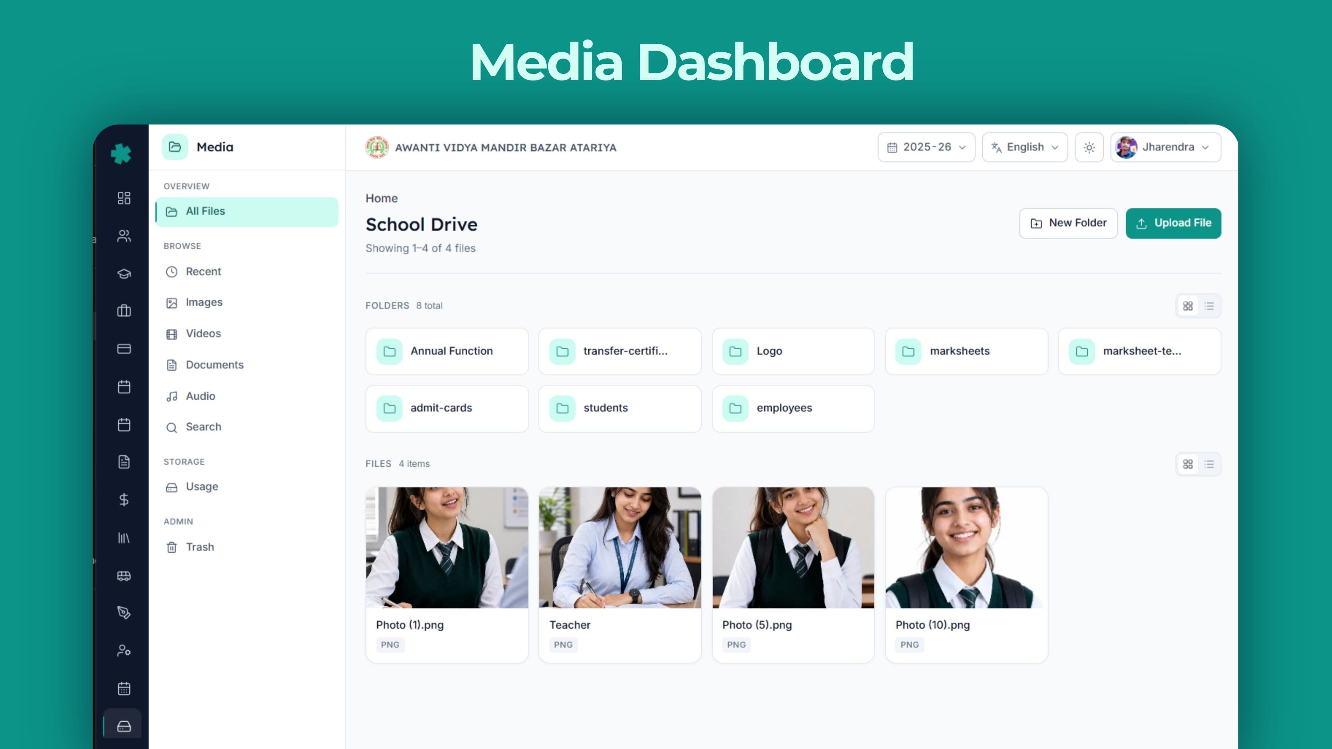
Task: Open the Photo (5).png thumbnail
Action: click(x=793, y=548)
